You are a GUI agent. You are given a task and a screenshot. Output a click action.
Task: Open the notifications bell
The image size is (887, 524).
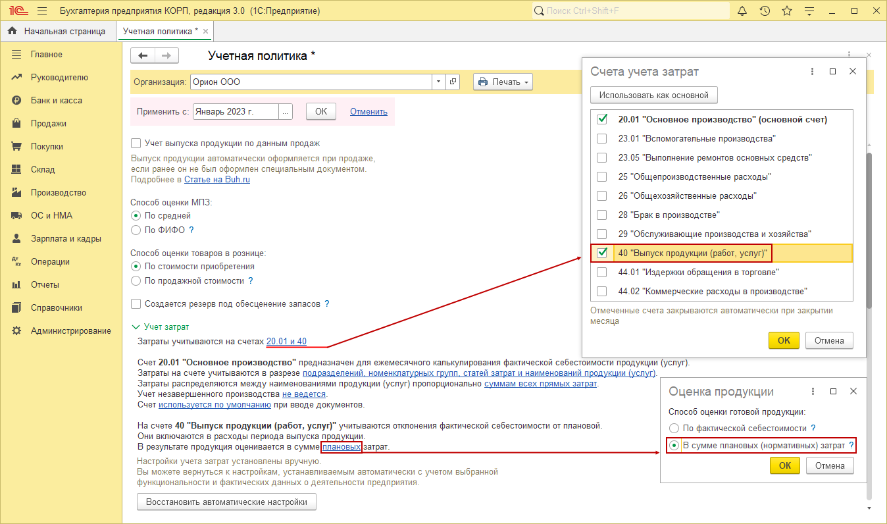coord(742,11)
